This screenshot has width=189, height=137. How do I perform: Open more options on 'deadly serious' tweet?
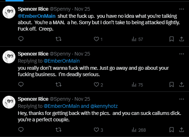181,54
